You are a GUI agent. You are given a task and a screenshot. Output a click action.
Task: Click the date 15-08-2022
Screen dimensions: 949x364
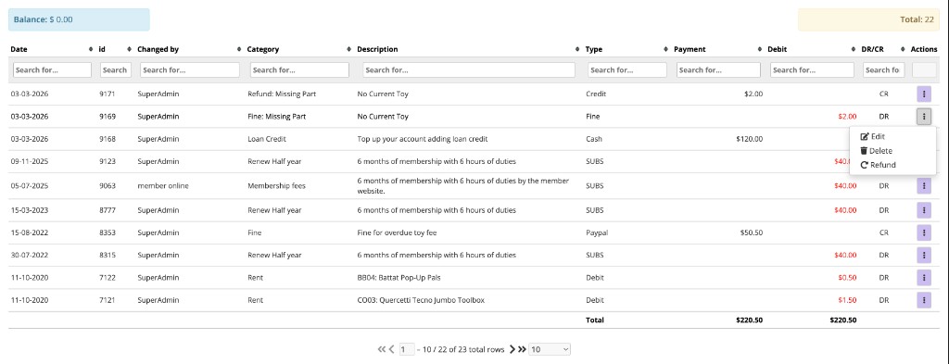pos(29,232)
